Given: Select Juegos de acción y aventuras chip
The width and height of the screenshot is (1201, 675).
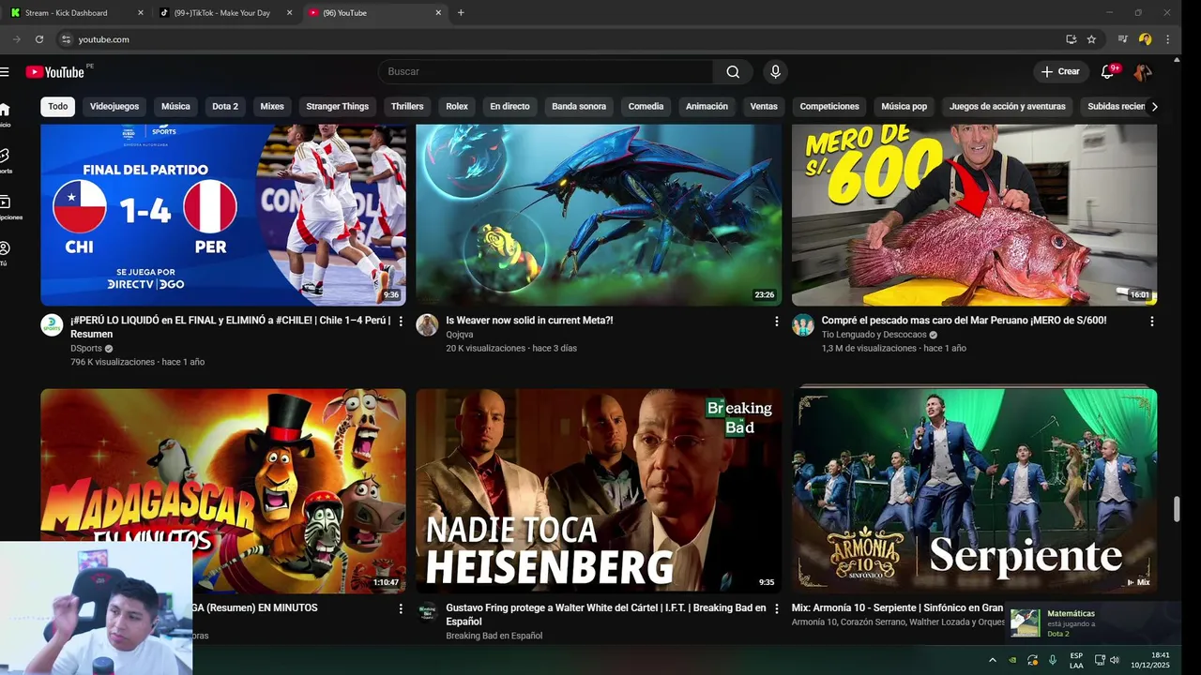Looking at the screenshot, I should [1008, 107].
